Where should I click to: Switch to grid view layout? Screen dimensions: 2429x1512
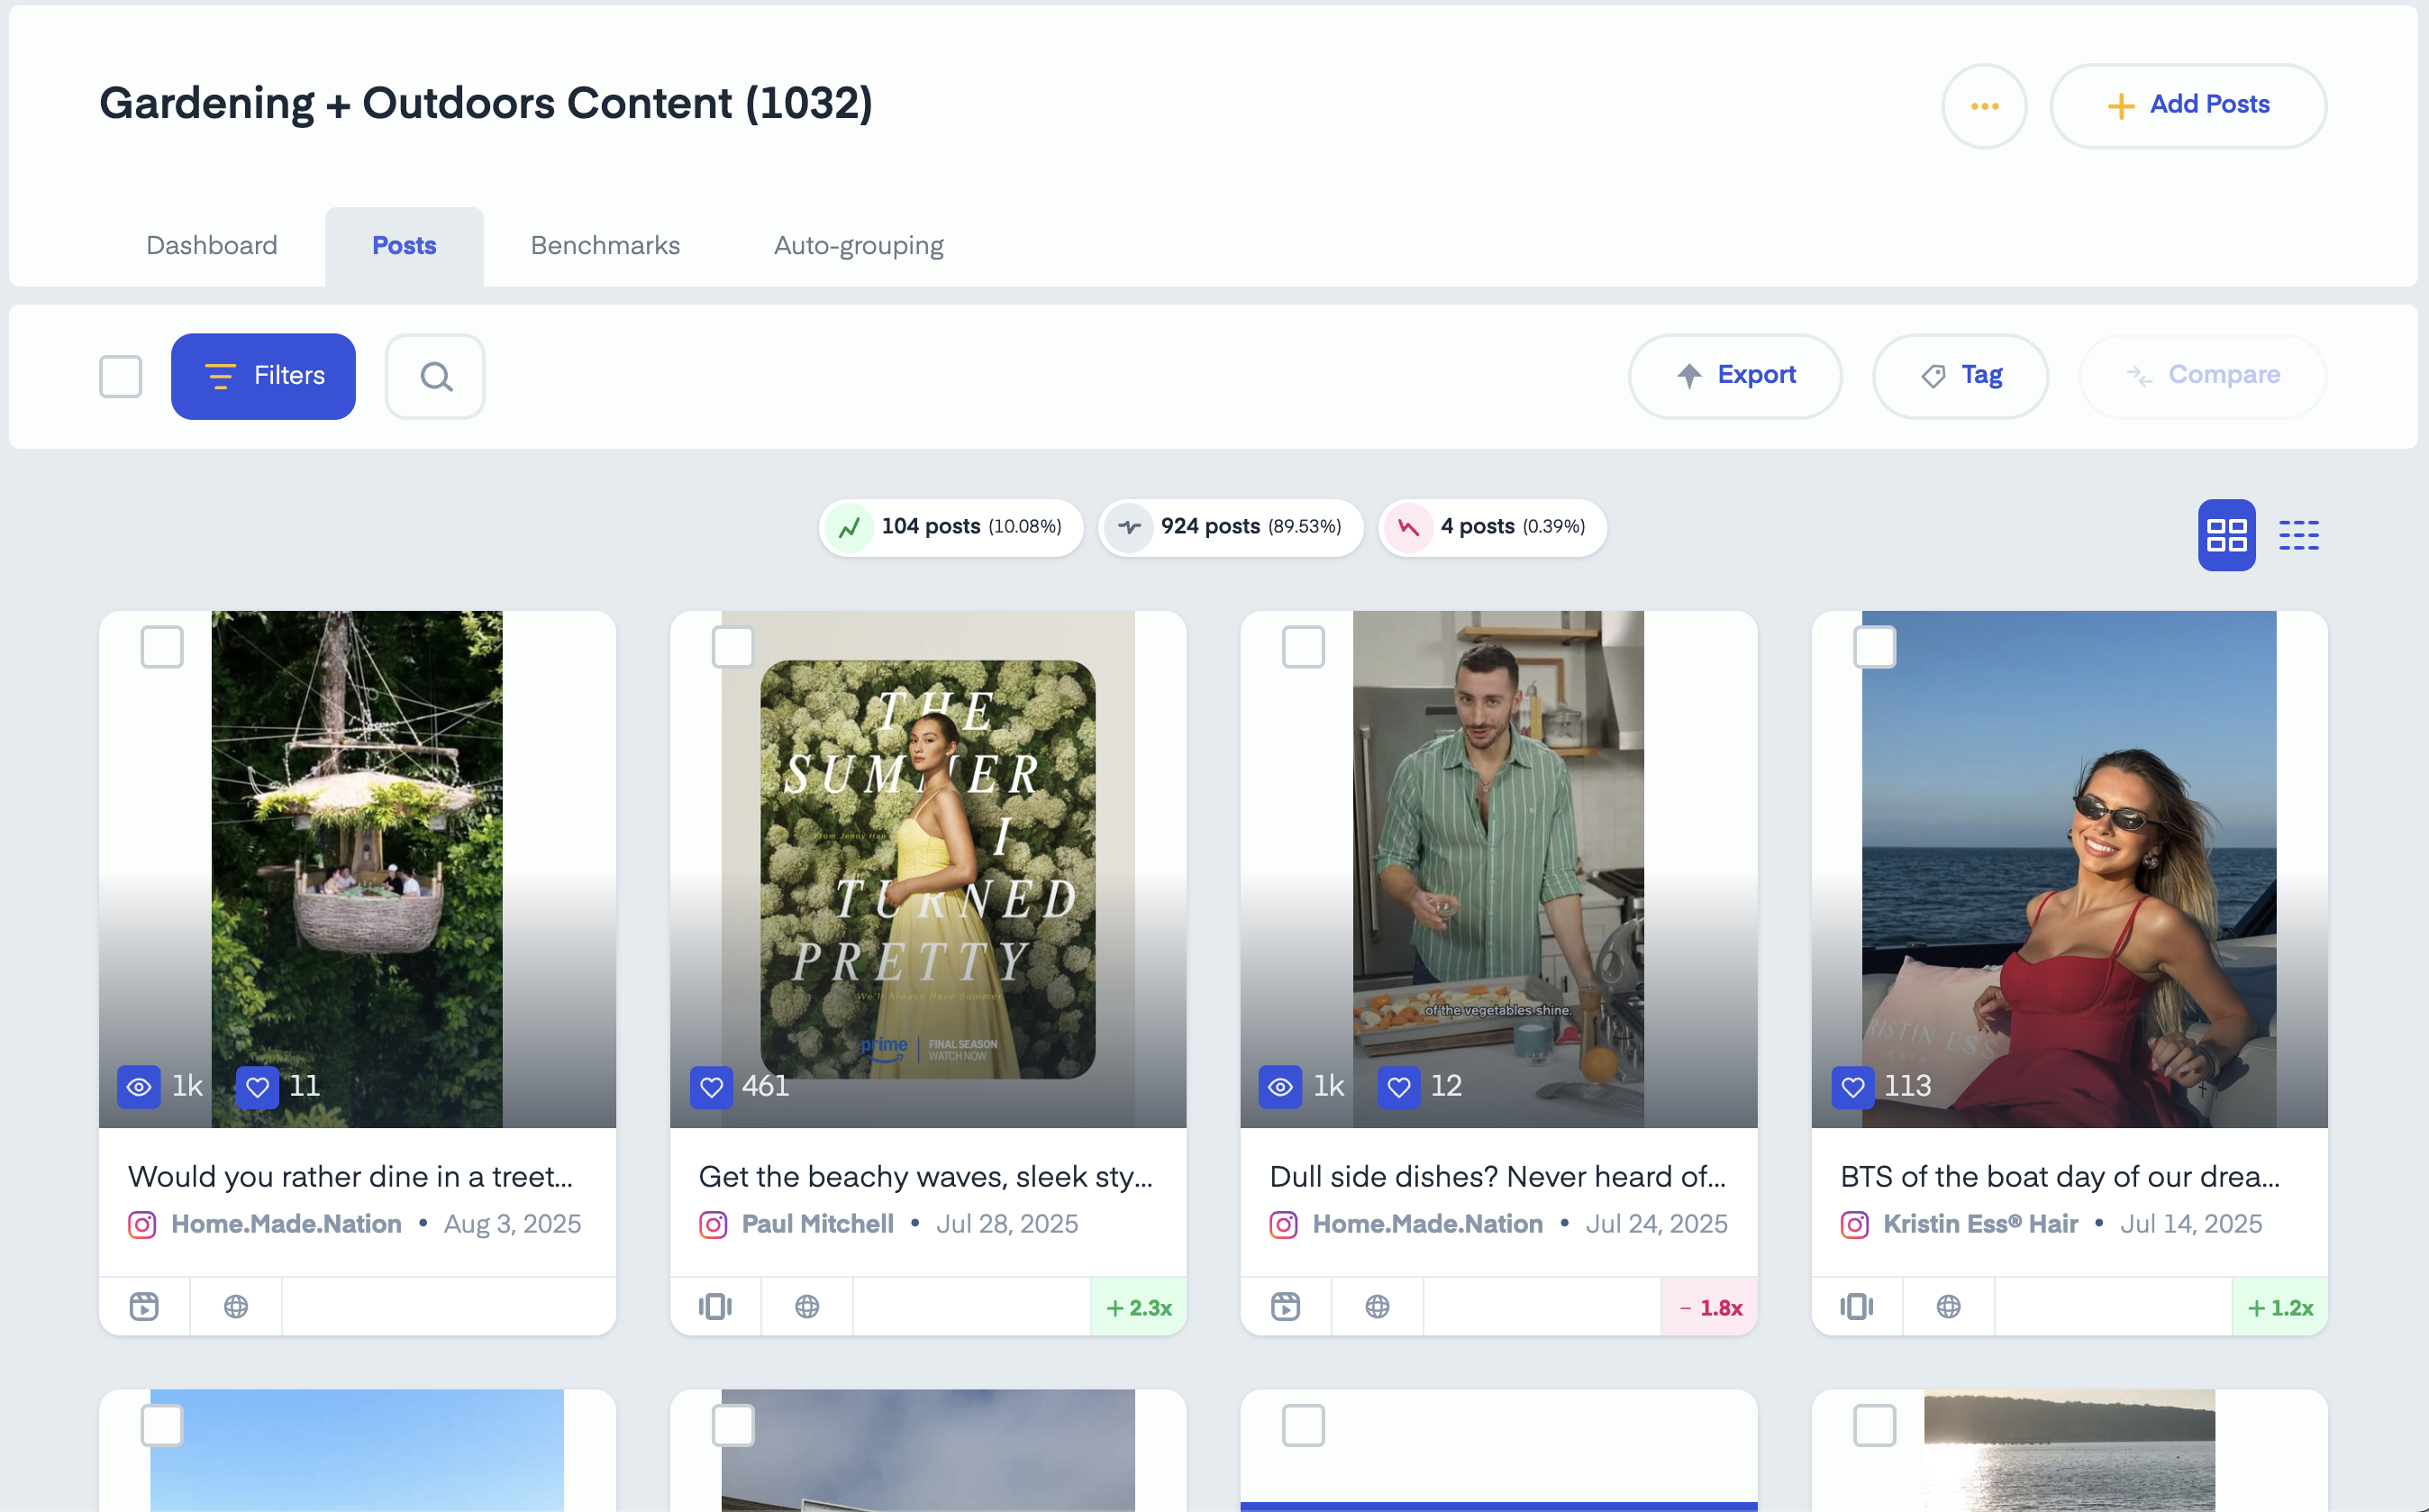coord(2225,535)
